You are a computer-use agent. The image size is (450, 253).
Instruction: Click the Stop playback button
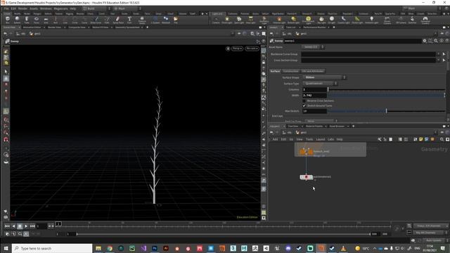[20, 226]
